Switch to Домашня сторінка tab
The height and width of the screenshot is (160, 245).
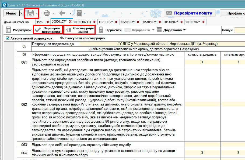pyautogui.click(x=16, y=22)
